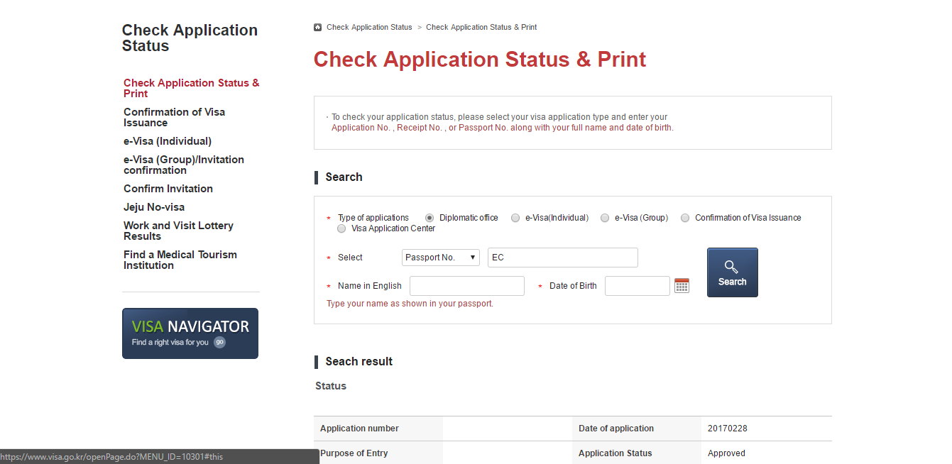
Task: Choose Confirmation of Visa Issuance radio option
Action: click(685, 218)
